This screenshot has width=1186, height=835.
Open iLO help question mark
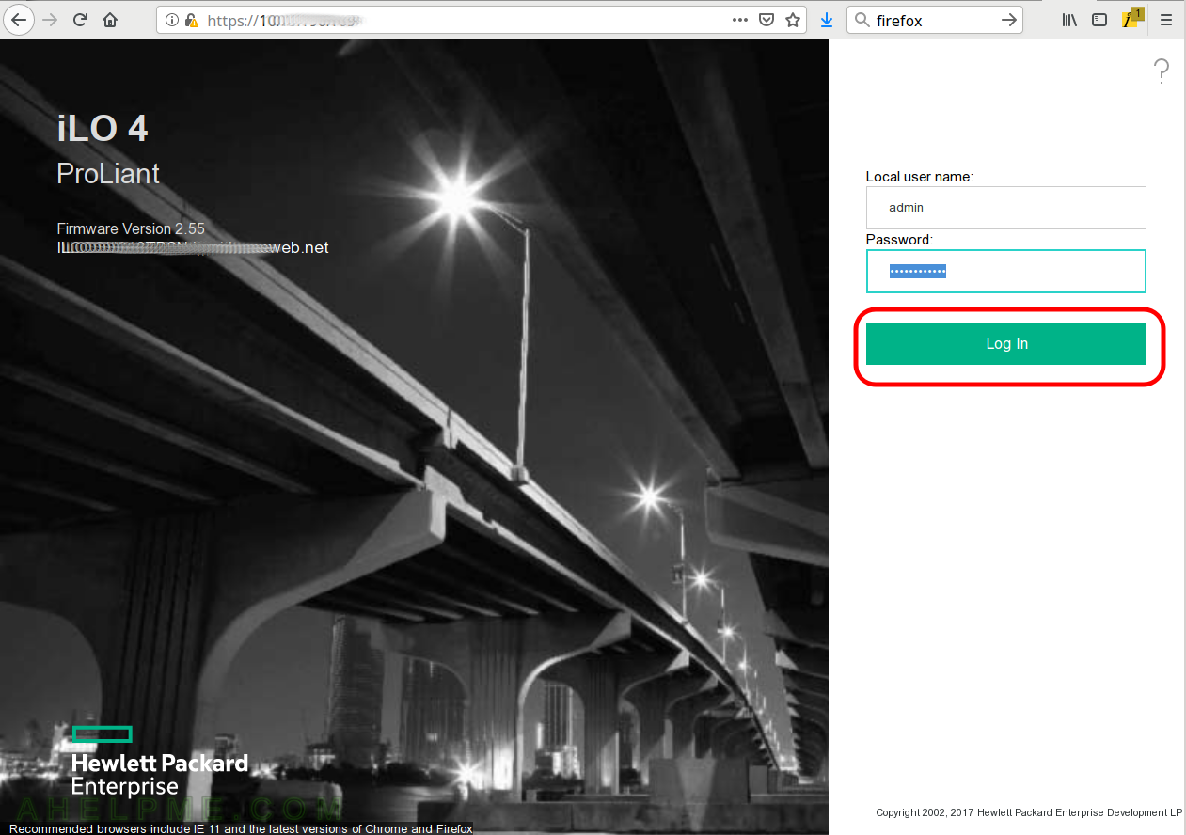[x=1162, y=71]
